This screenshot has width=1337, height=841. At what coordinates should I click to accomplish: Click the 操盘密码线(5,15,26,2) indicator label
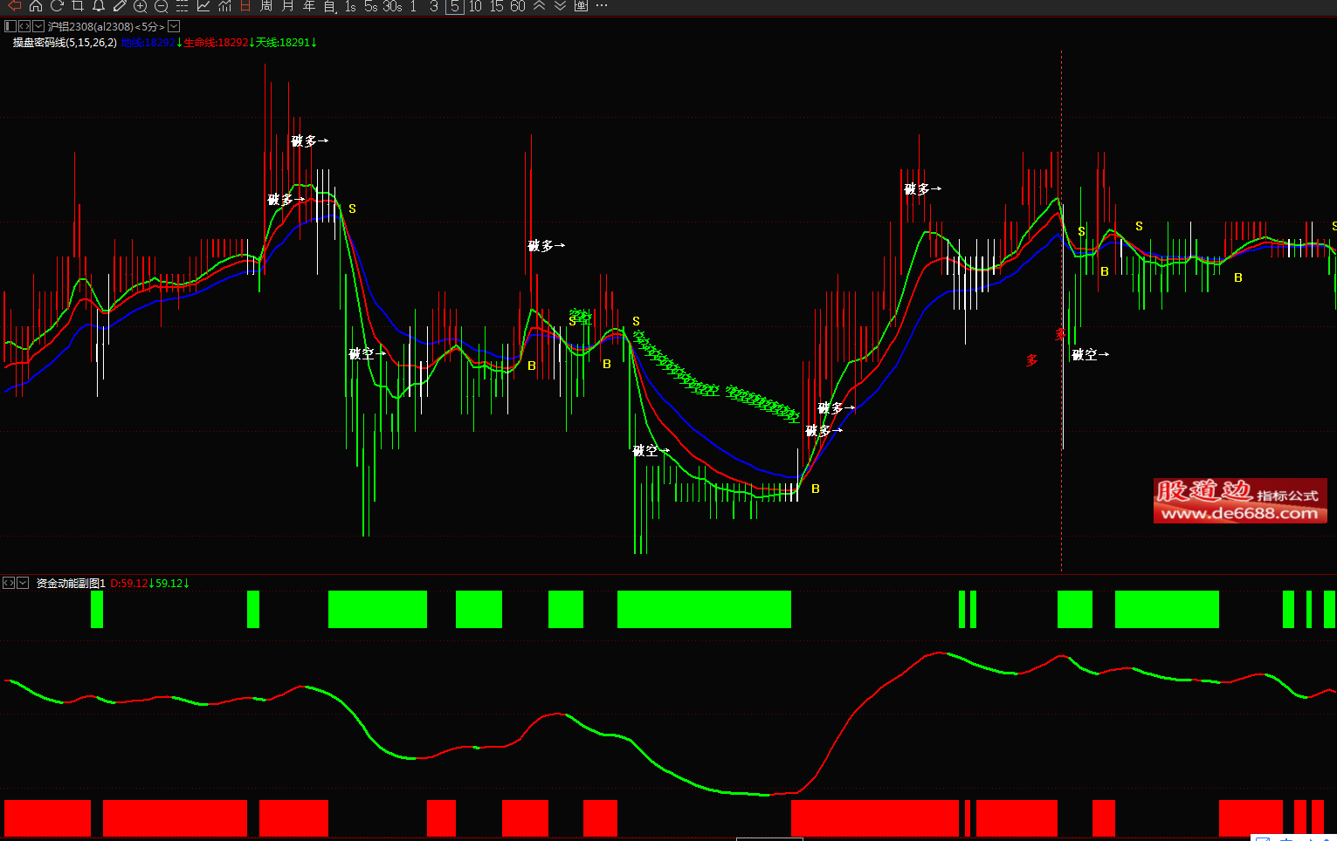click(x=65, y=43)
